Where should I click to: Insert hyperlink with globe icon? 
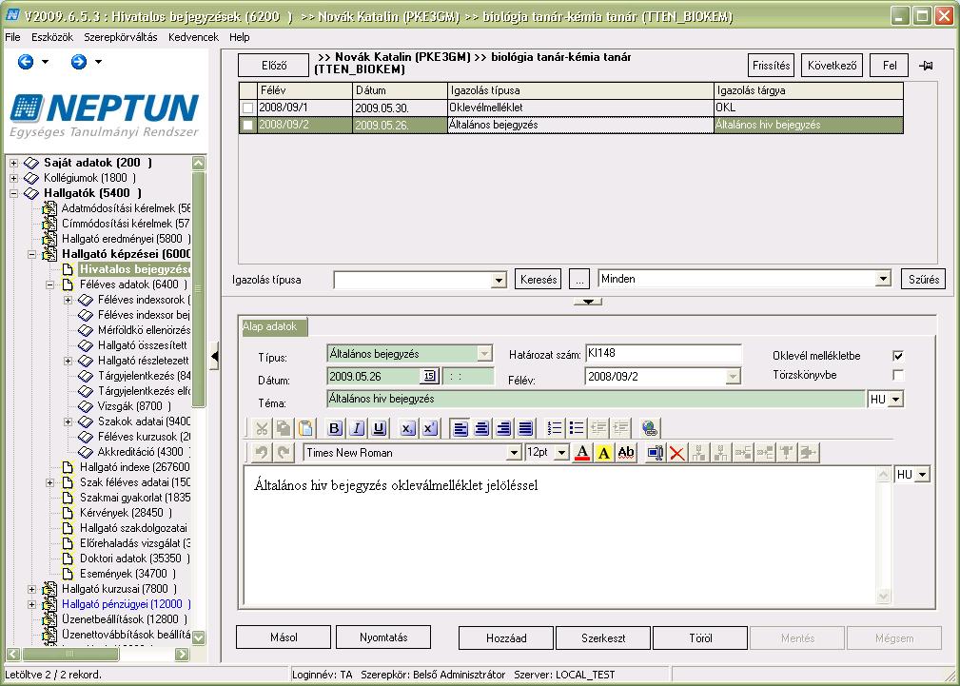click(x=650, y=428)
